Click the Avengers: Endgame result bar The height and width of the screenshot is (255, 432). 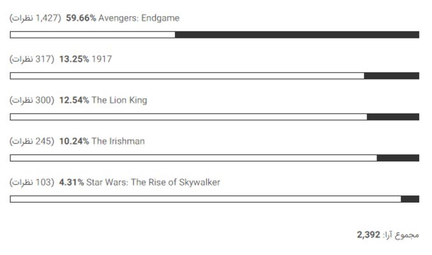click(x=214, y=35)
